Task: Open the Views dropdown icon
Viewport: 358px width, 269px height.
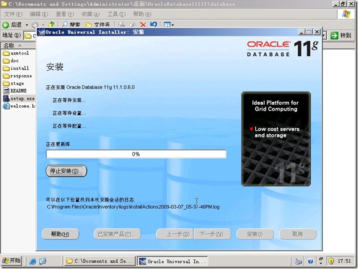Action: pos(169,24)
